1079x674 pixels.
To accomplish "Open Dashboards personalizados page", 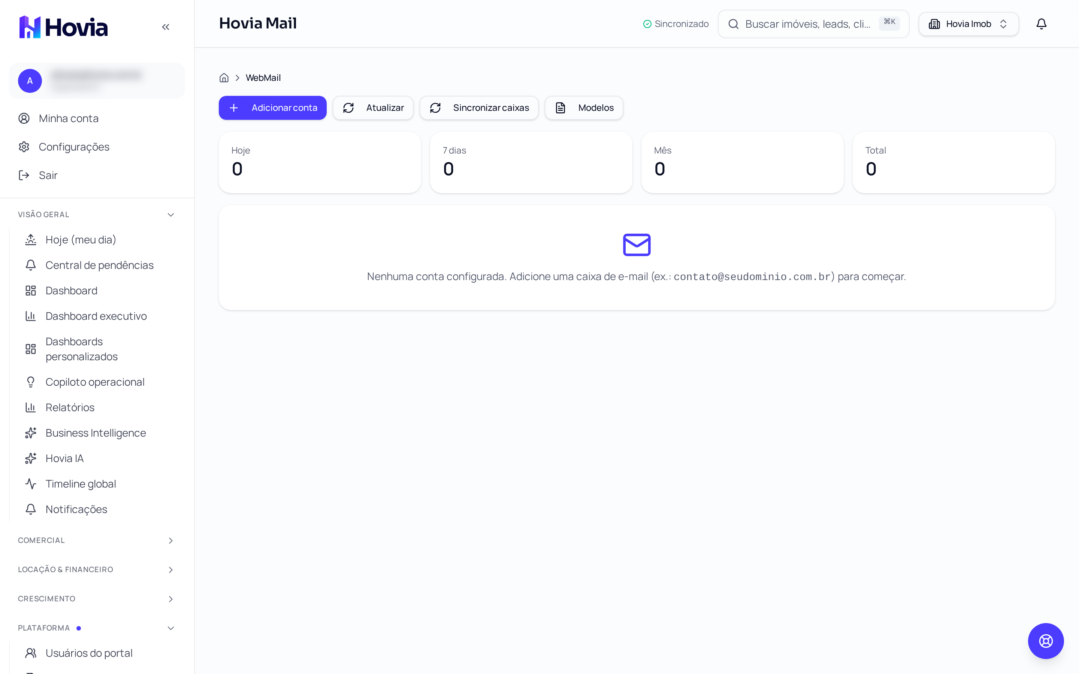I will coord(100,349).
